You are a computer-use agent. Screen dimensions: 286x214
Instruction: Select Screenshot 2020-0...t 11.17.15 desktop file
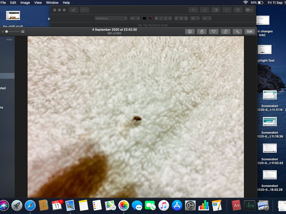(x=270, y=96)
